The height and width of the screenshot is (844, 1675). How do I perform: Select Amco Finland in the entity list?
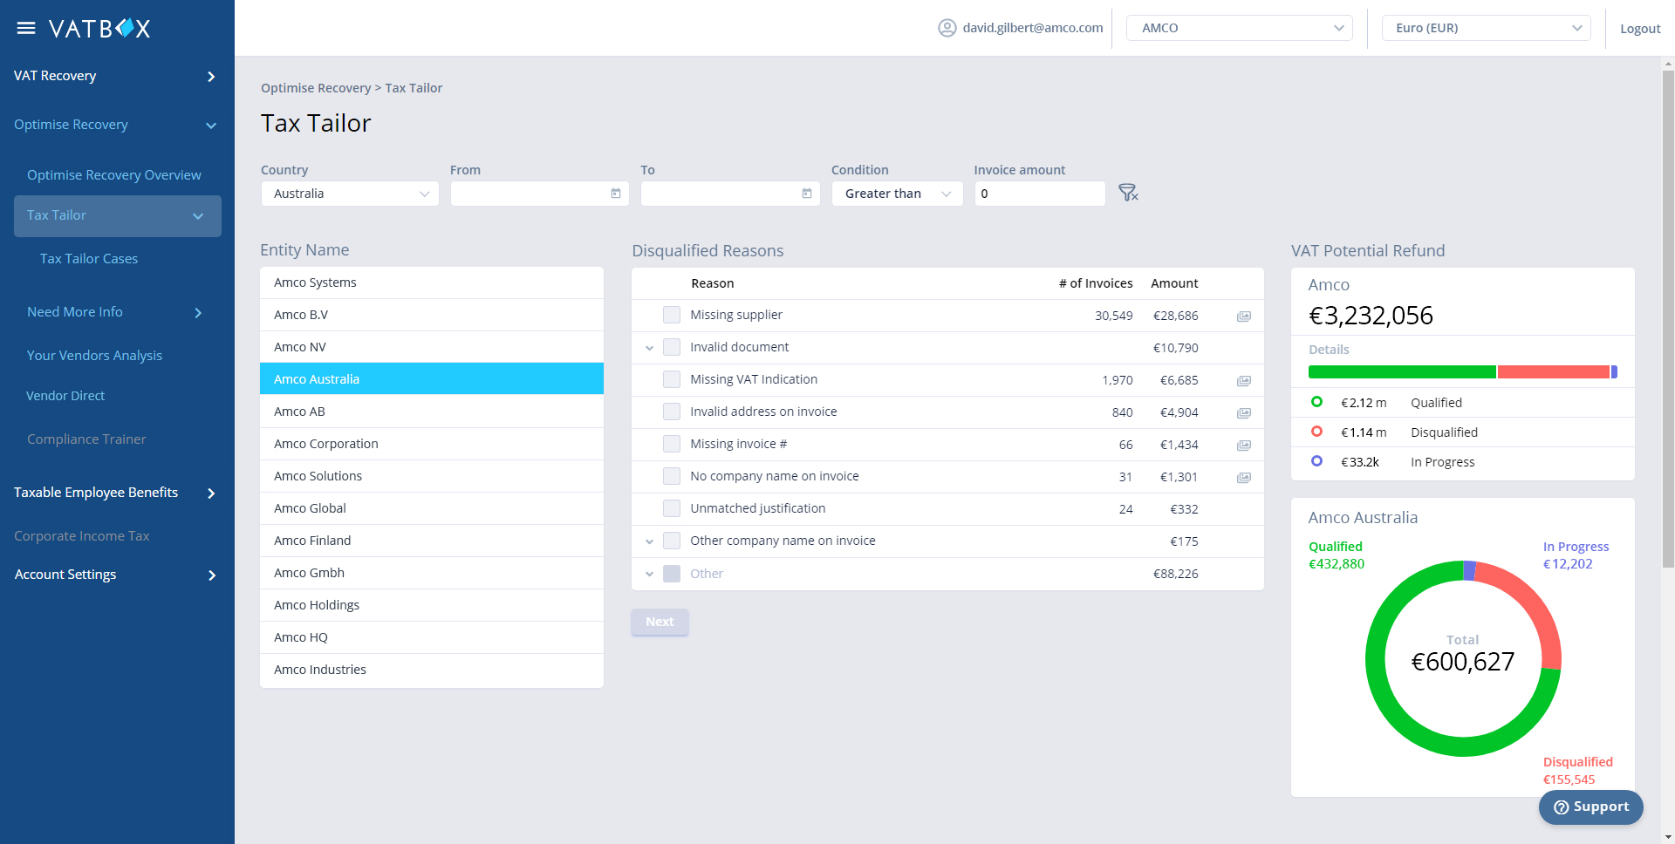coord(312,540)
